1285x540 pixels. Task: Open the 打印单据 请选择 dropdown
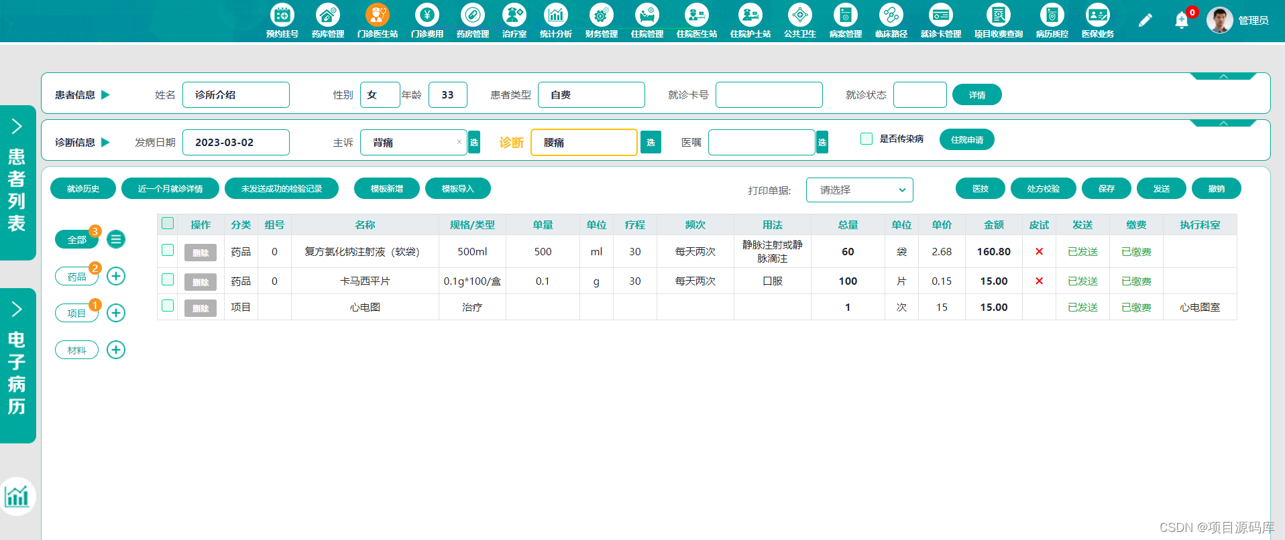860,190
